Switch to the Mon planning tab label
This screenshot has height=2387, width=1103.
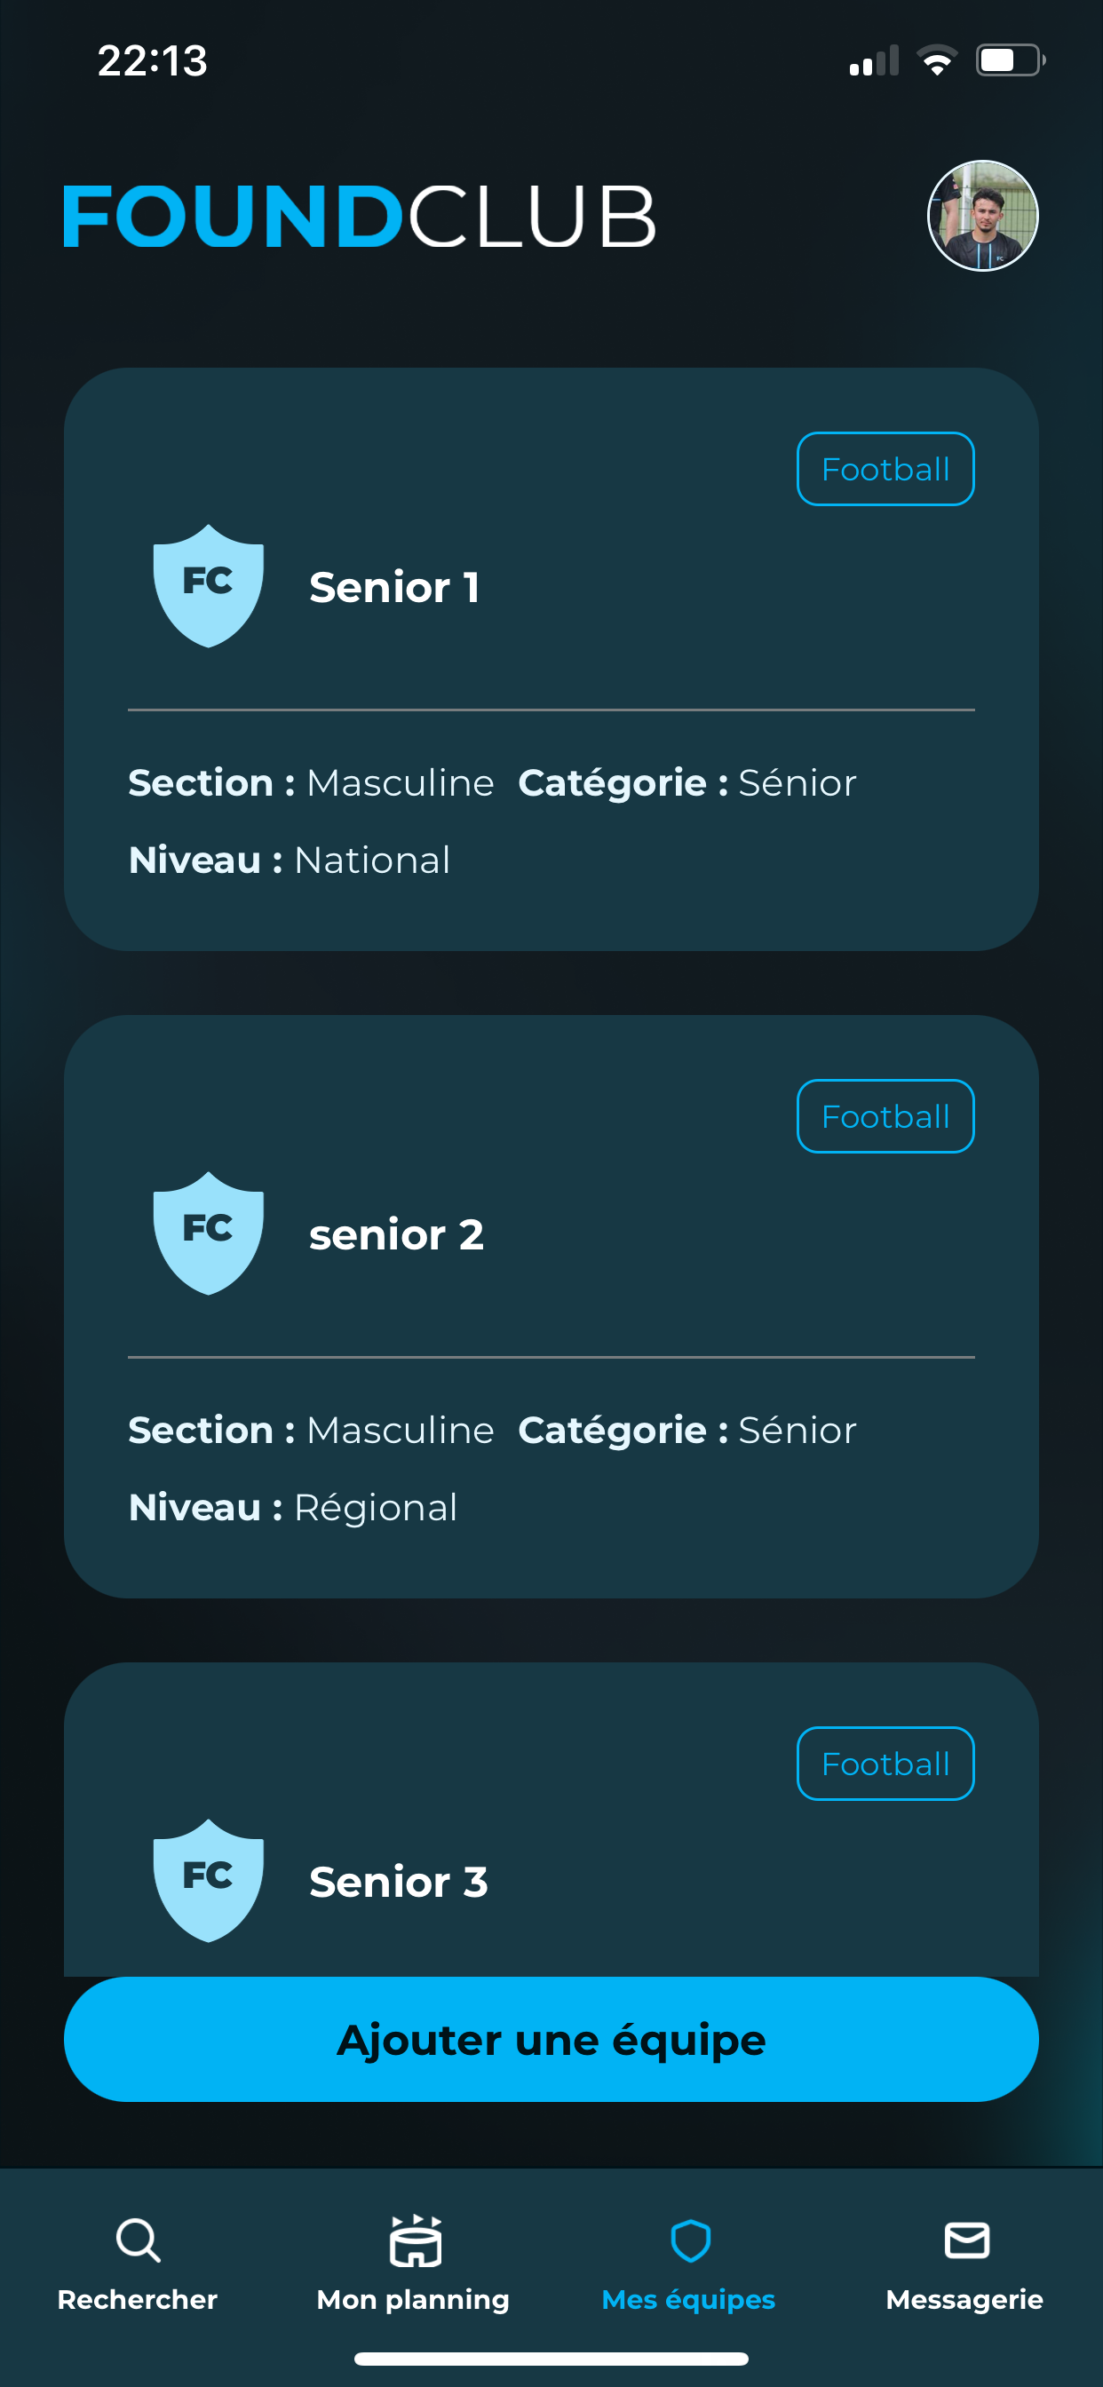pos(413,2300)
